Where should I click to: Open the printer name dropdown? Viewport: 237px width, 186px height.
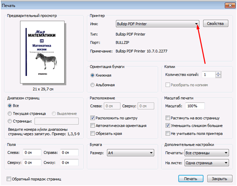[197, 24]
